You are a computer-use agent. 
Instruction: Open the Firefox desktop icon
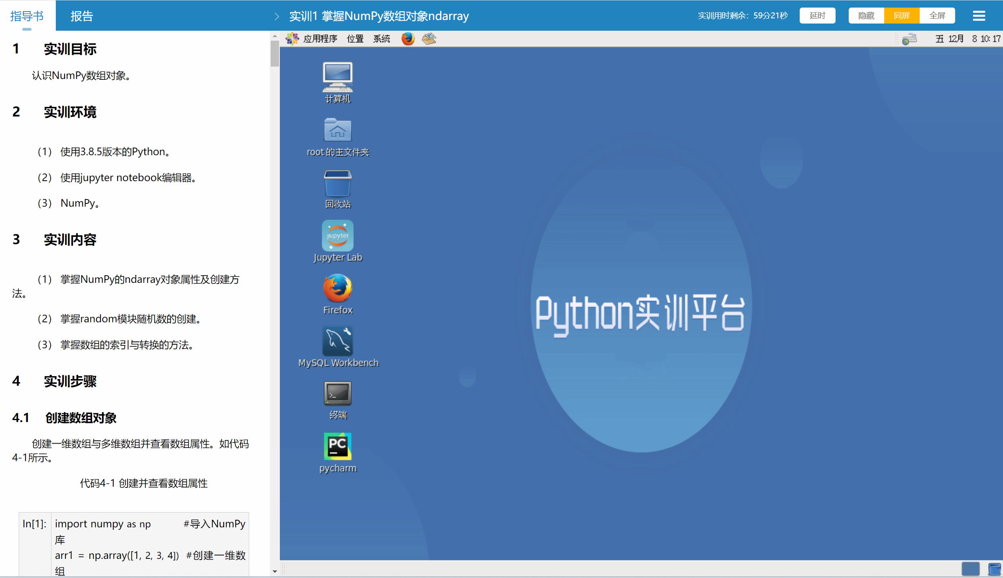tap(337, 288)
